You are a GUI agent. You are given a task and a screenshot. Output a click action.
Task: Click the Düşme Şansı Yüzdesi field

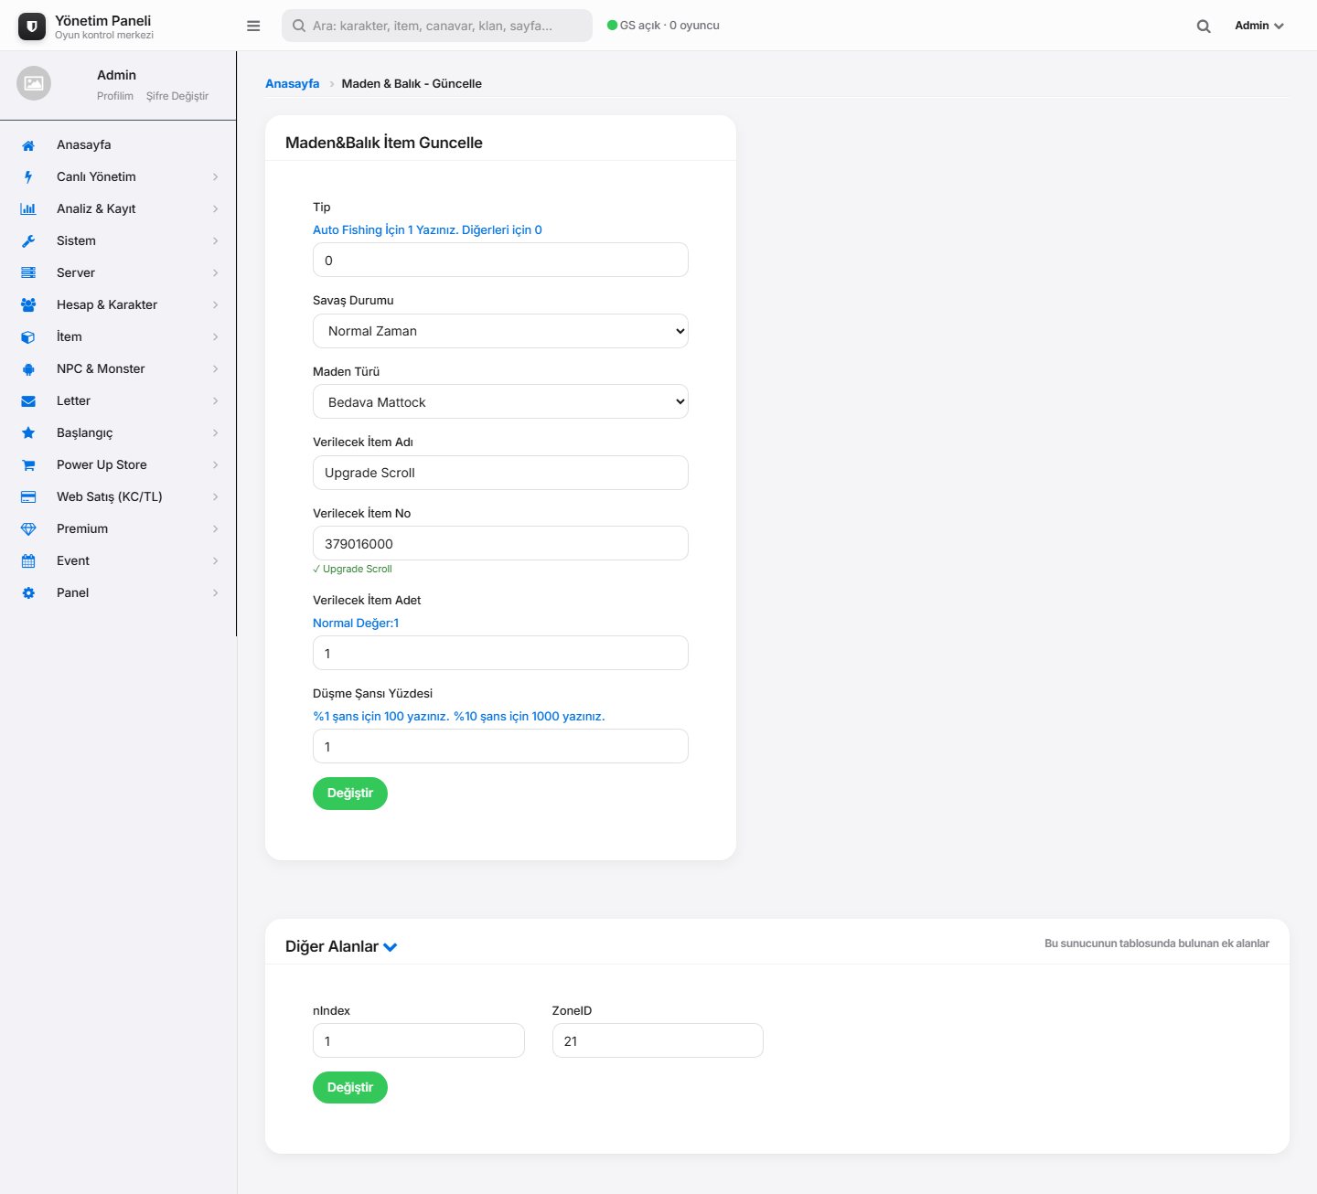(x=500, y=747)
